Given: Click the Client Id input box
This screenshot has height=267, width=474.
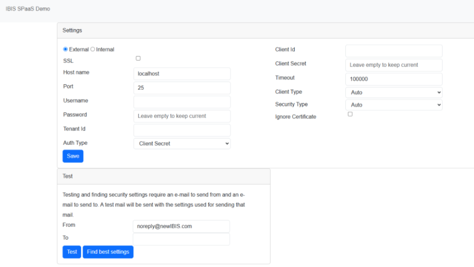Looking at the screenshot, I should pos(393,51).
